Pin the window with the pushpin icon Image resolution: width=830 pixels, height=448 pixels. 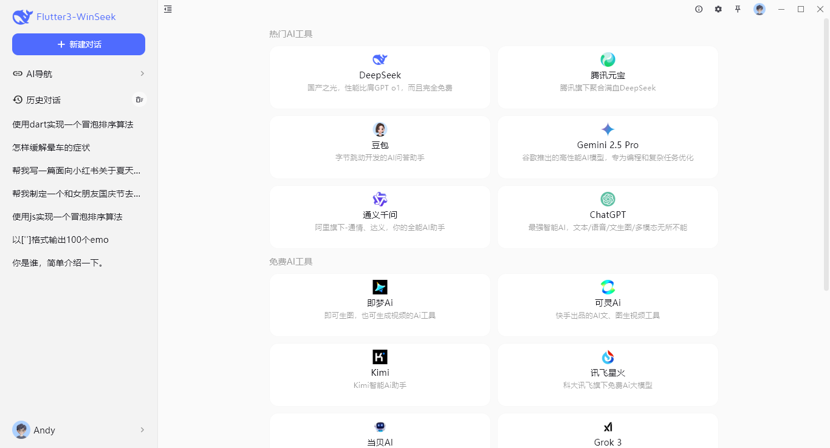[738, 9]
